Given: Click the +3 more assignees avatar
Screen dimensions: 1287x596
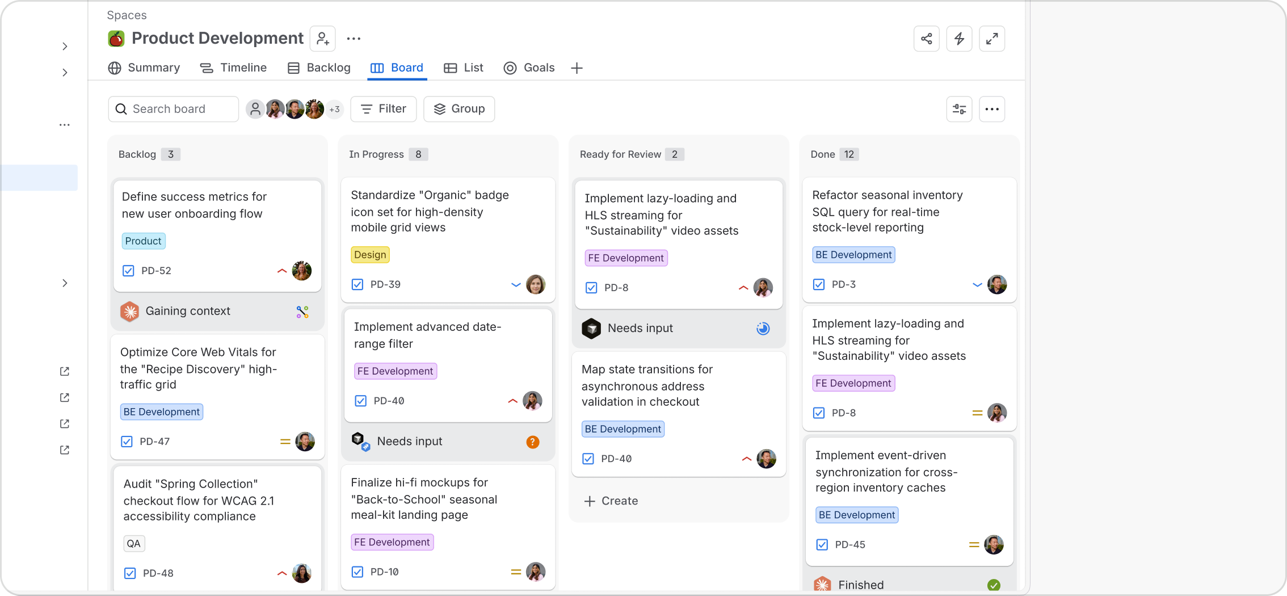Looking at the screenshot, I should coord(334,109).
